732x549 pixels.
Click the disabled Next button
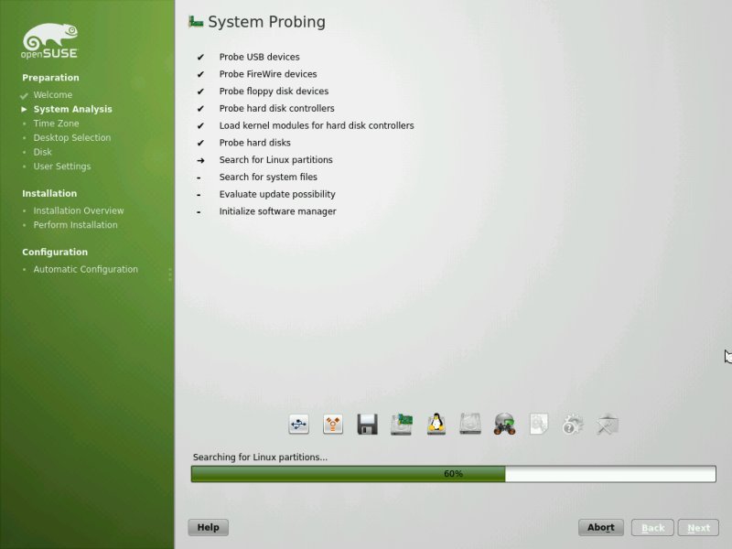click(x=698, y=528)
